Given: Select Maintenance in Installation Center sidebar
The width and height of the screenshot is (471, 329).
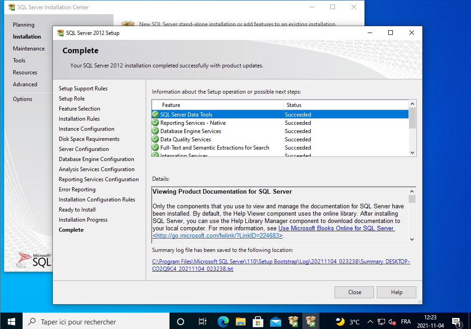Looking at the screenshot, I should pos(28,49).
